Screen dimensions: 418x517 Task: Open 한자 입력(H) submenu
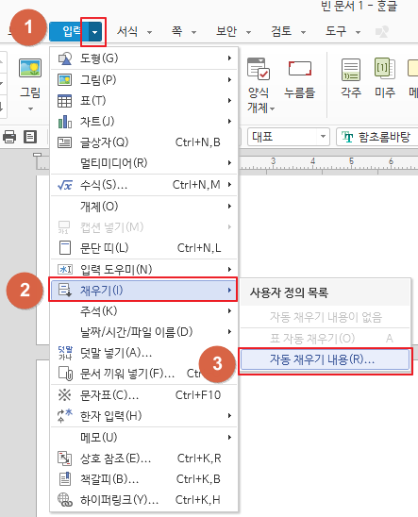[x=144, y=416]
